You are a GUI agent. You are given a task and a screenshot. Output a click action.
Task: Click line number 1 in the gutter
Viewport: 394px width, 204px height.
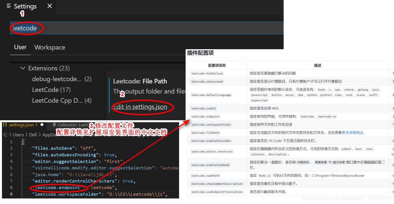[11, 142]
